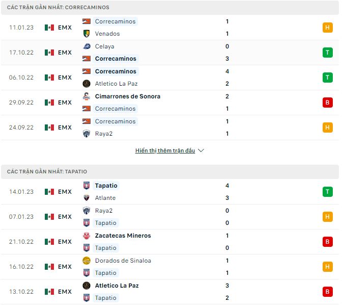Click the Zacatecas Mineros logo
The image size is (344, 306).
(87, 236)
